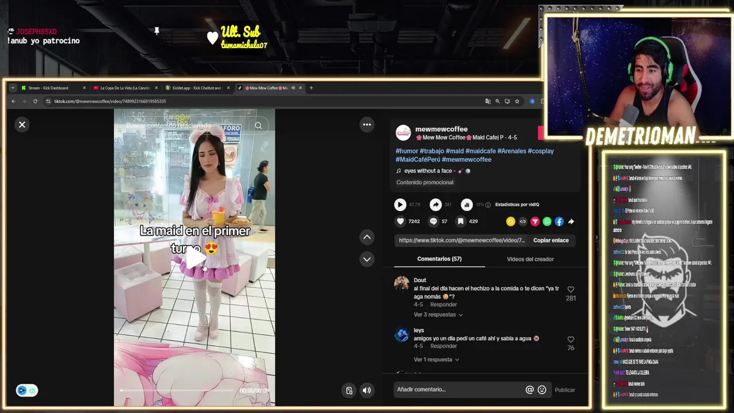Click Copiar enlace button

pyautogui.click(x=551, y=240)
